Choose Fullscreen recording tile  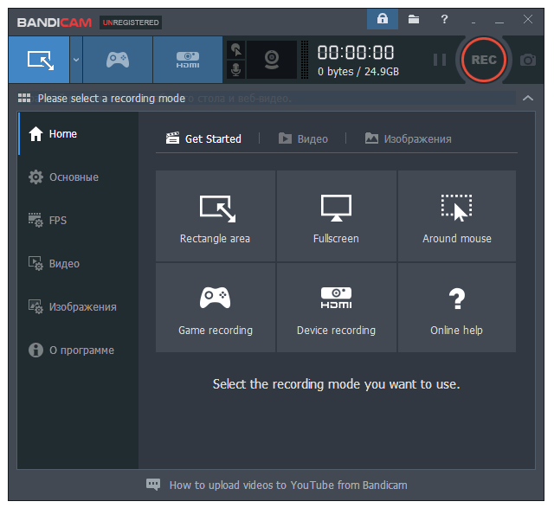click(336, 215)
